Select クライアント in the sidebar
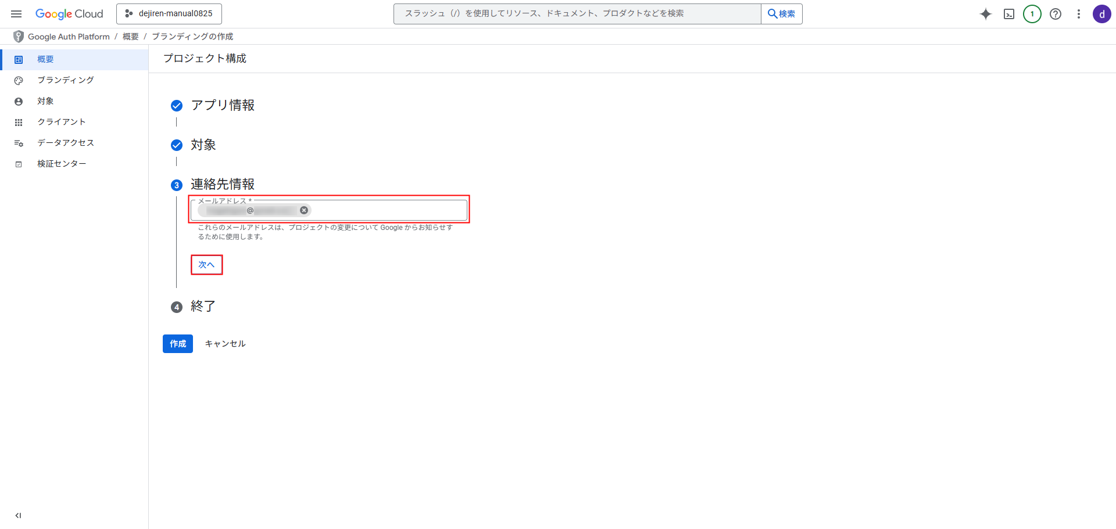Viewport: 1116px width, 529px height. pyautogui.click(x=61, y=122)
